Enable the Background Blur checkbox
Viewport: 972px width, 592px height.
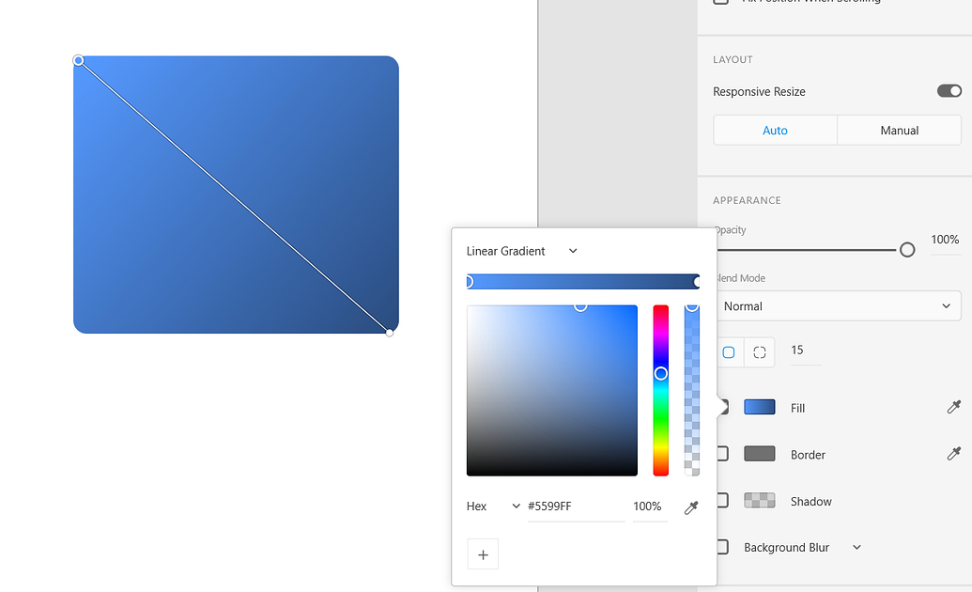click(x=721, y=546)
